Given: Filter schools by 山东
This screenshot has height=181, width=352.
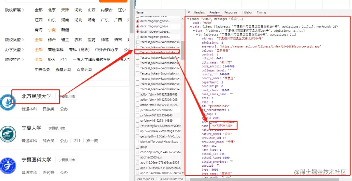Looking at the screenshot, I should [x=51, y=20].
